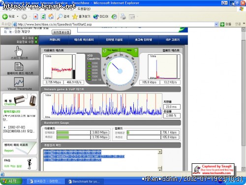Click the green Back arrow in IE toolbar
Screen dimensions: 246x185
5,16
